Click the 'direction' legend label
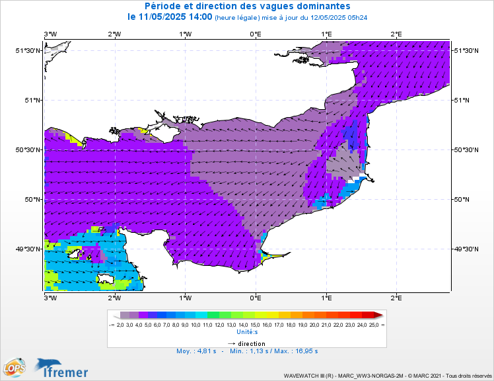 (252, 344)
